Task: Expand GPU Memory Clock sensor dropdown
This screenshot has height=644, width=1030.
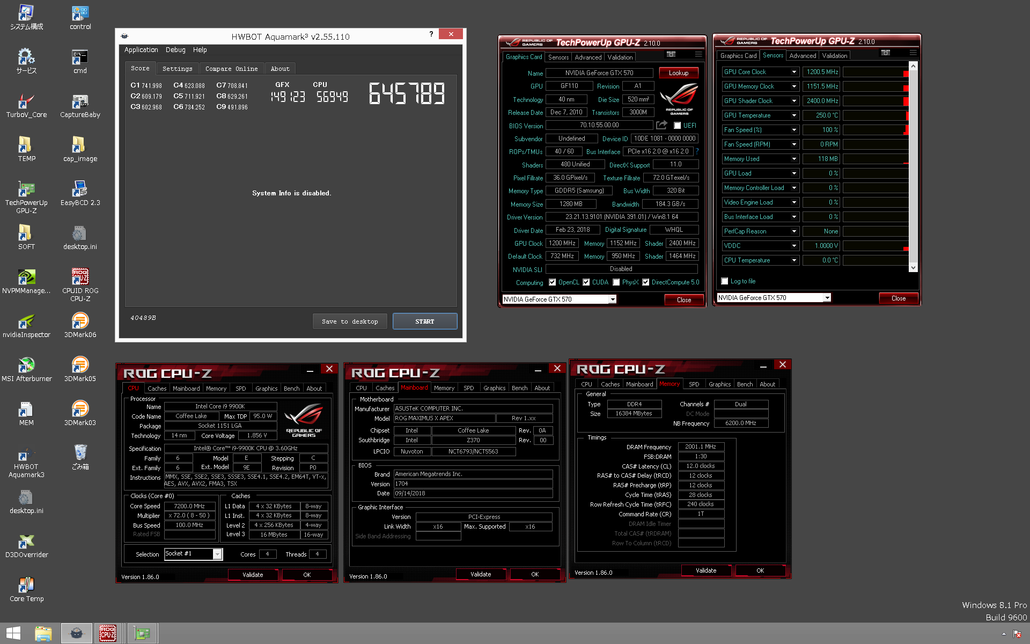Action: 794,86
